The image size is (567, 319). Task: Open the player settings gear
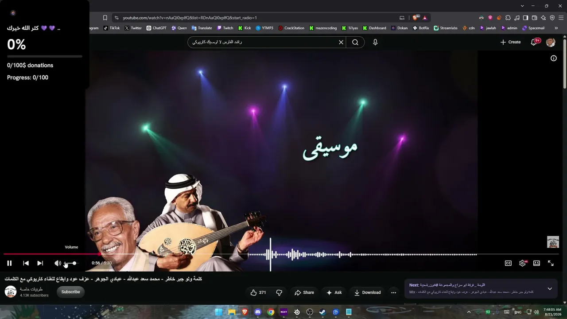[523, 263]
